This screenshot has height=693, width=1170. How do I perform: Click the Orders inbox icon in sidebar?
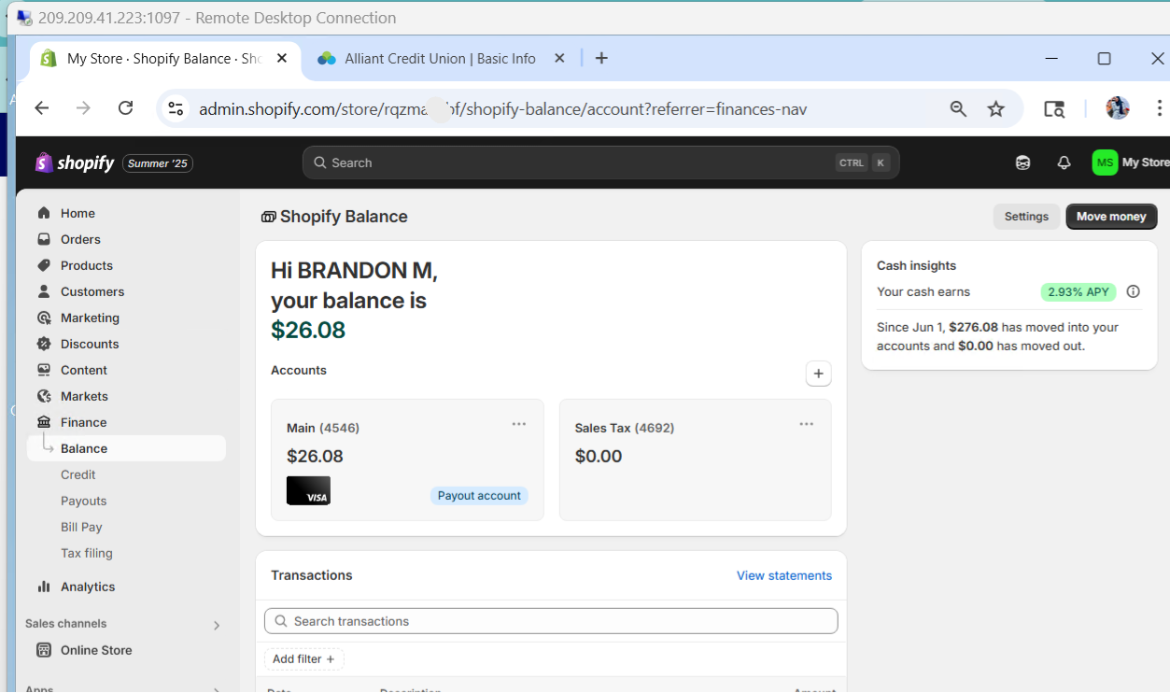point(44,239)
